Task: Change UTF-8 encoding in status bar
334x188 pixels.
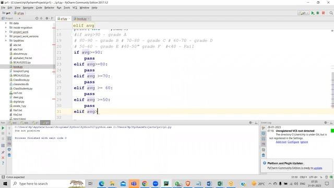Action: point(313,177)
